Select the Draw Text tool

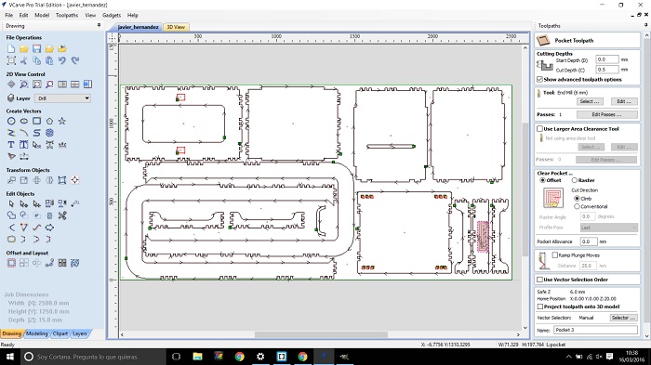coord(11,145)
